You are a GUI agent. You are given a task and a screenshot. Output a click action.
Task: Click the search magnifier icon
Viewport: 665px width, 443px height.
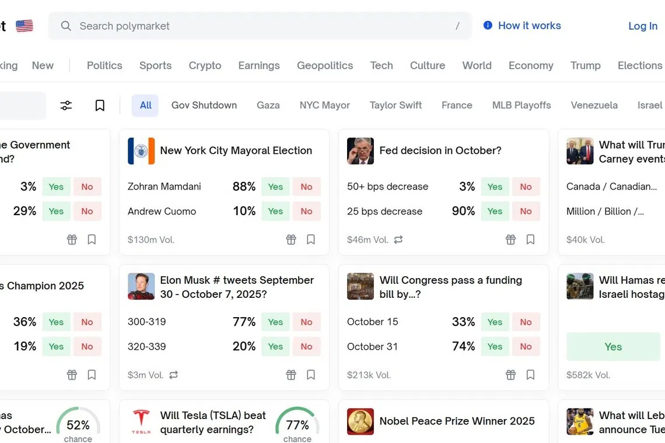tap(66, 26)
